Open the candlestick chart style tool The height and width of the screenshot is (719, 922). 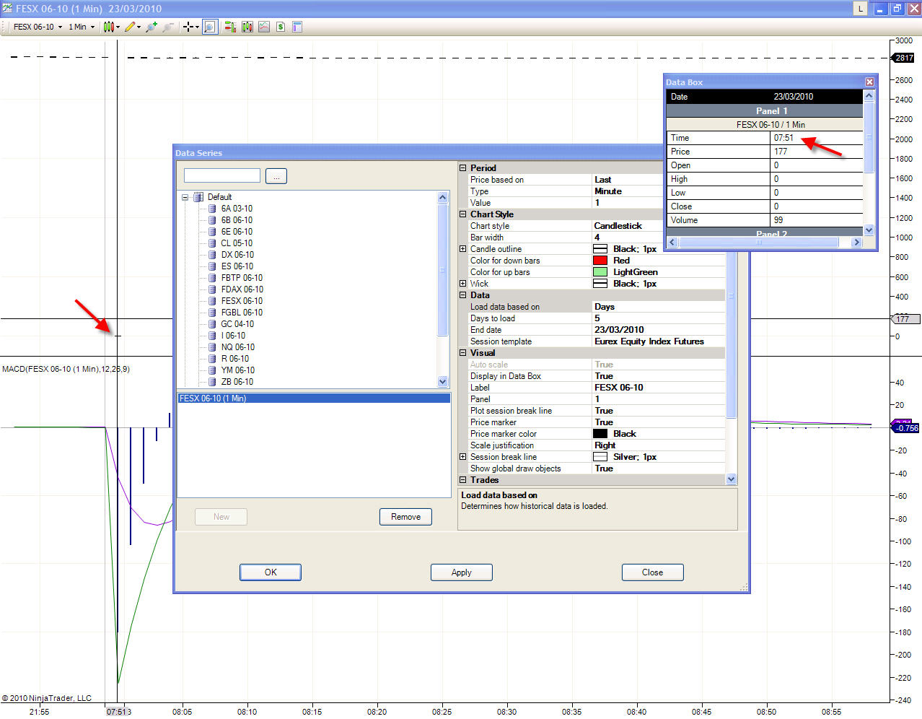pos(108,27)
